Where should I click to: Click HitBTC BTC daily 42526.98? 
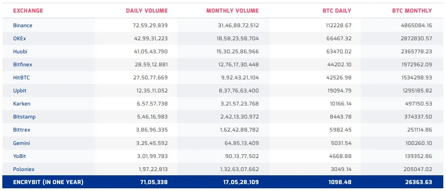[x=339, y=77]
